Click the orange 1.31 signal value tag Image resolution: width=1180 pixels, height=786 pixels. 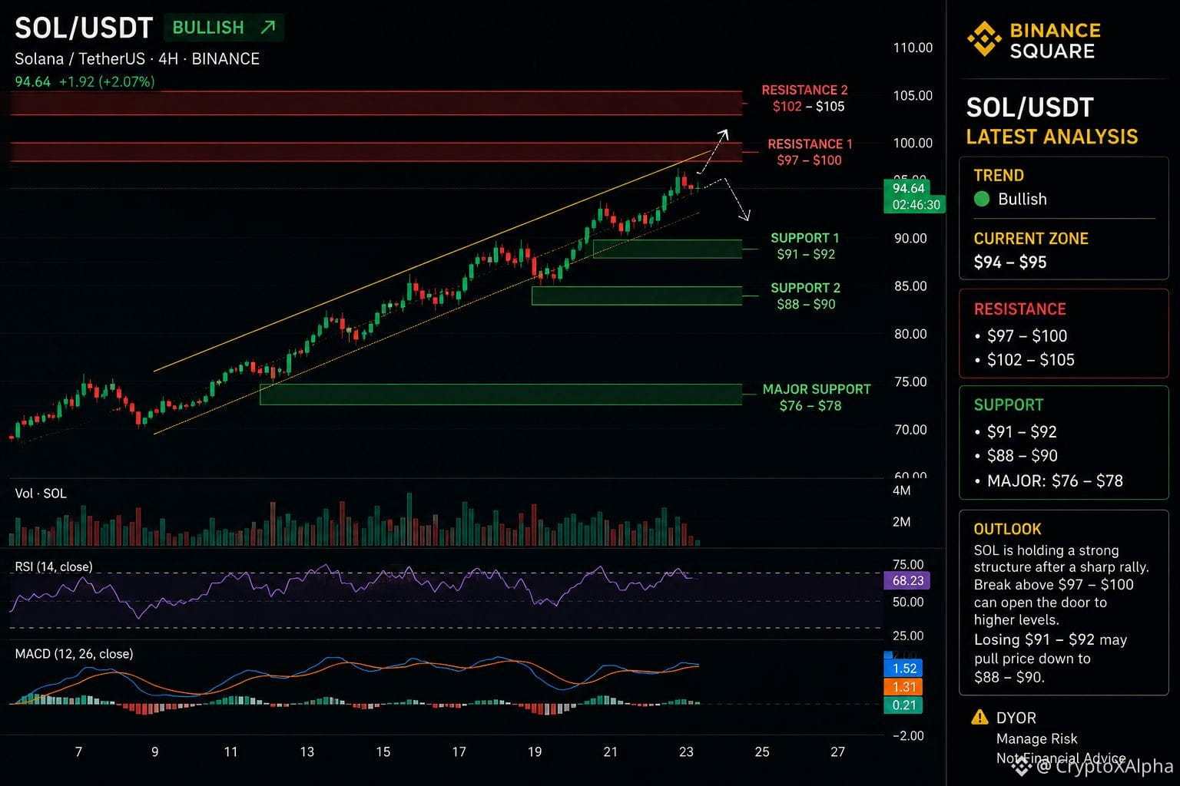(904, 687)
